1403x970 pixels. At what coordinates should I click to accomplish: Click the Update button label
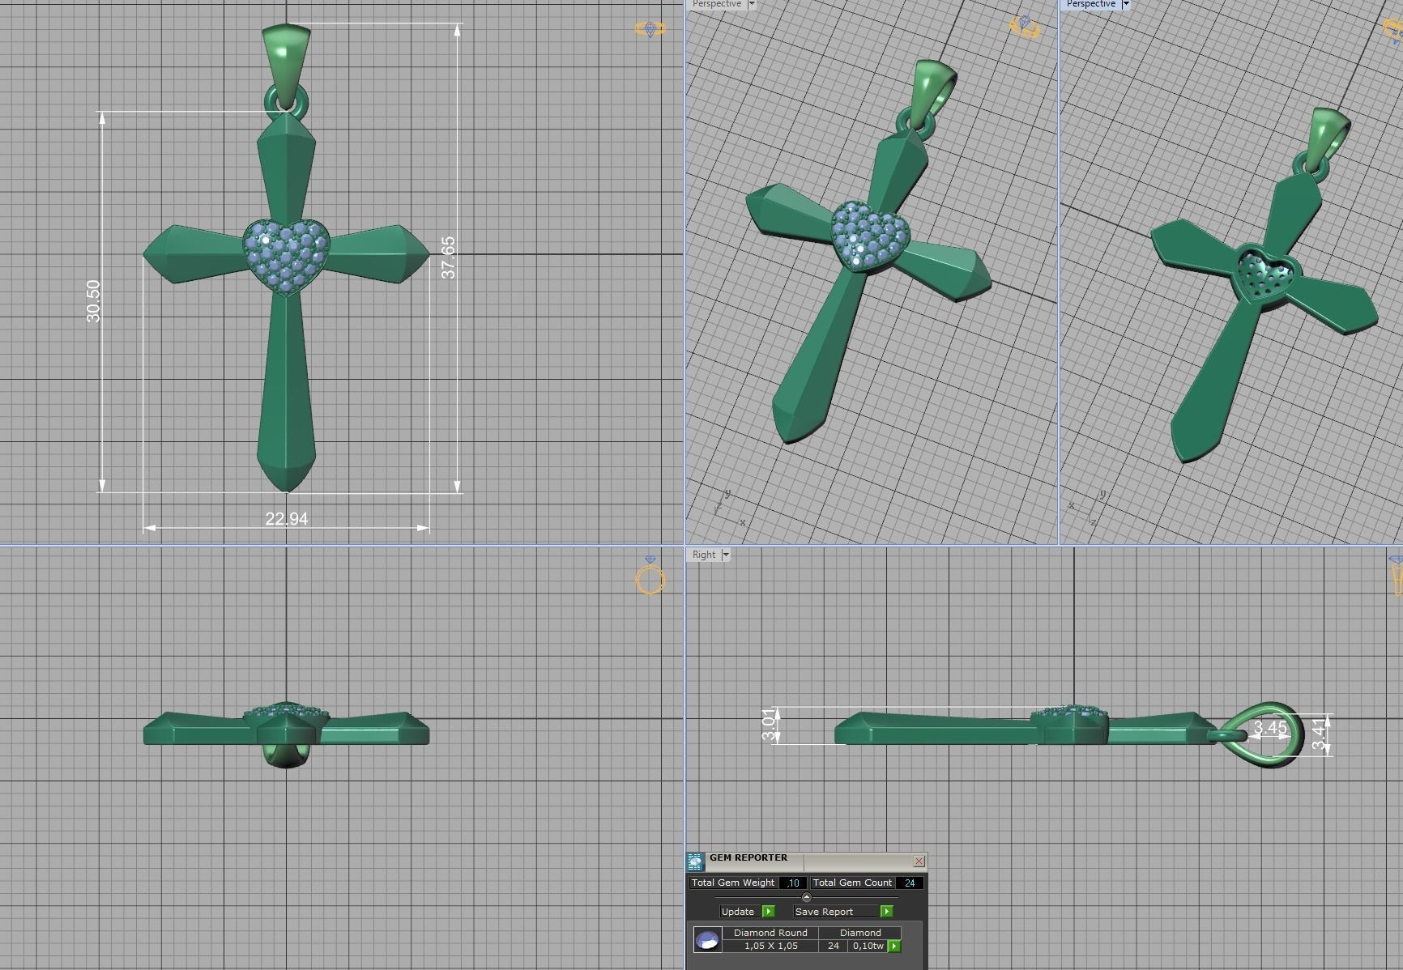click(x=740, y=911)
